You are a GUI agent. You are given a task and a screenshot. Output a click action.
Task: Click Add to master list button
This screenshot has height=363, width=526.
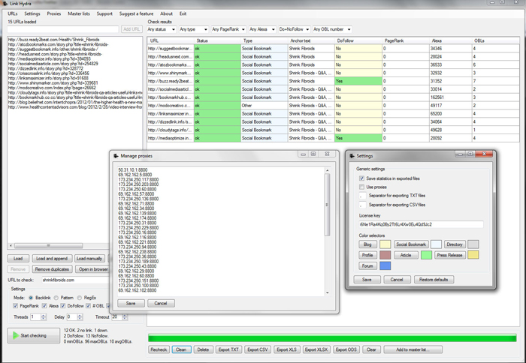click(413, 349)
